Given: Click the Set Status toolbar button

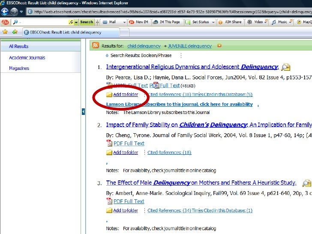Looking at the screenshot, I should 198,22.
